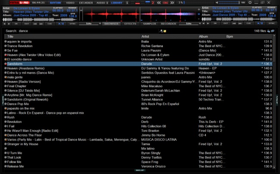Toggle CUE on left deck

pyautogui.click(x=50, y=24)
